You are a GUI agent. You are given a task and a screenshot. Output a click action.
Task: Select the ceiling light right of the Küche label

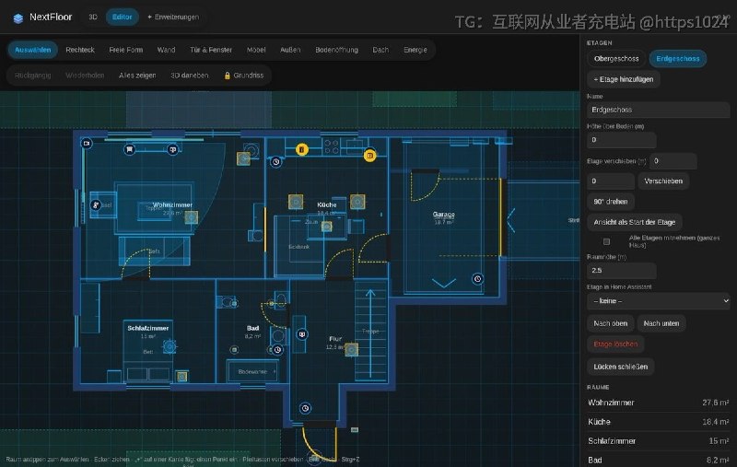357,202
